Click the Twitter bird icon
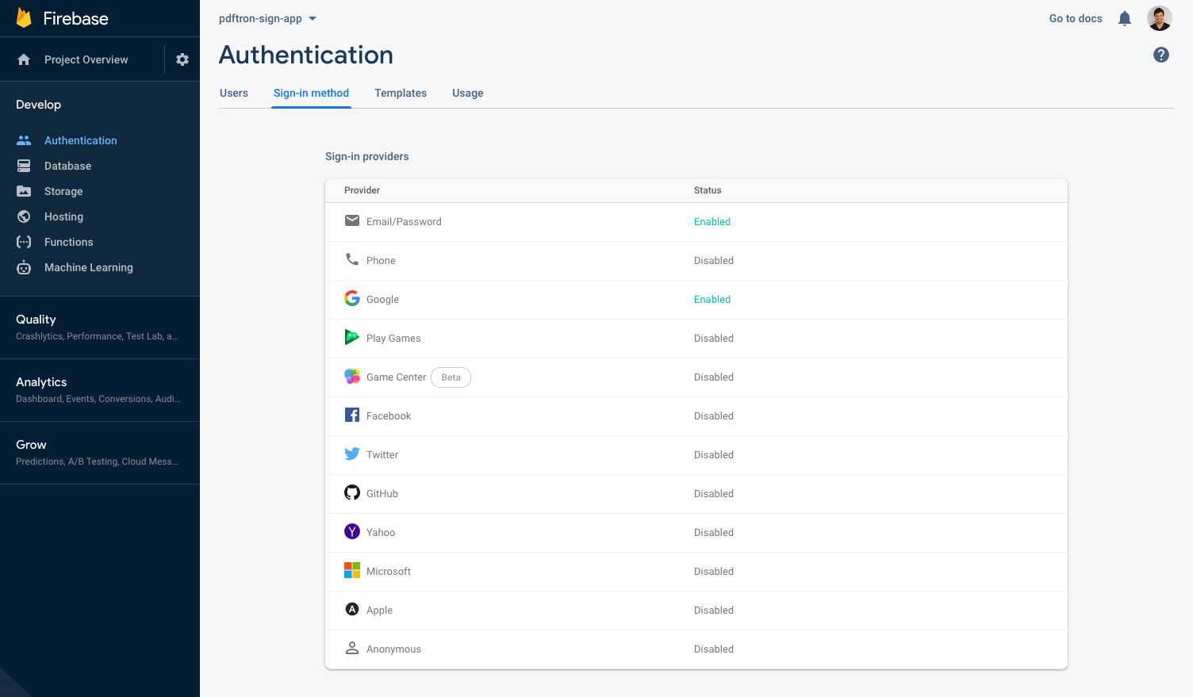The width and height of the screenshot is (1193, 697). (x=352, y=454)
